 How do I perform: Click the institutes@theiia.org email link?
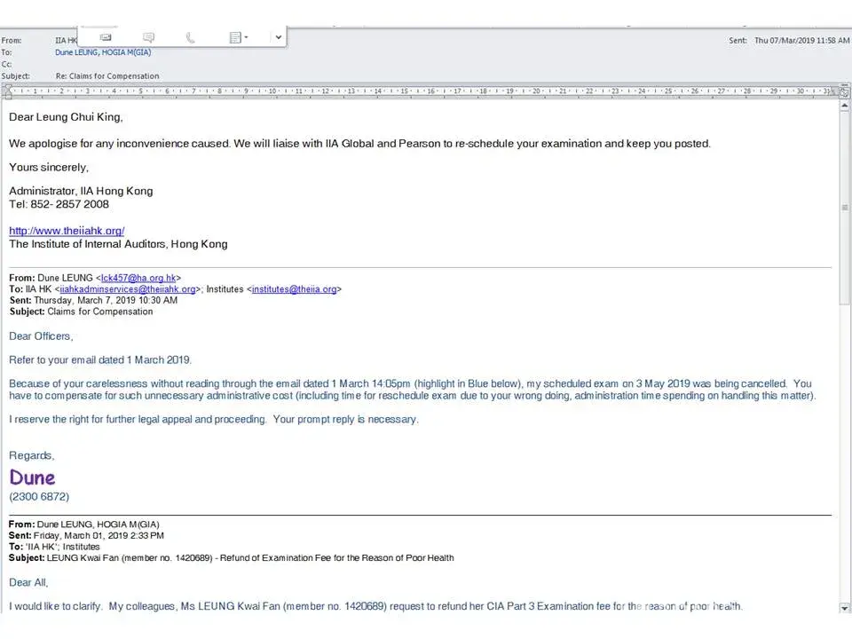[x=294, y=289]
